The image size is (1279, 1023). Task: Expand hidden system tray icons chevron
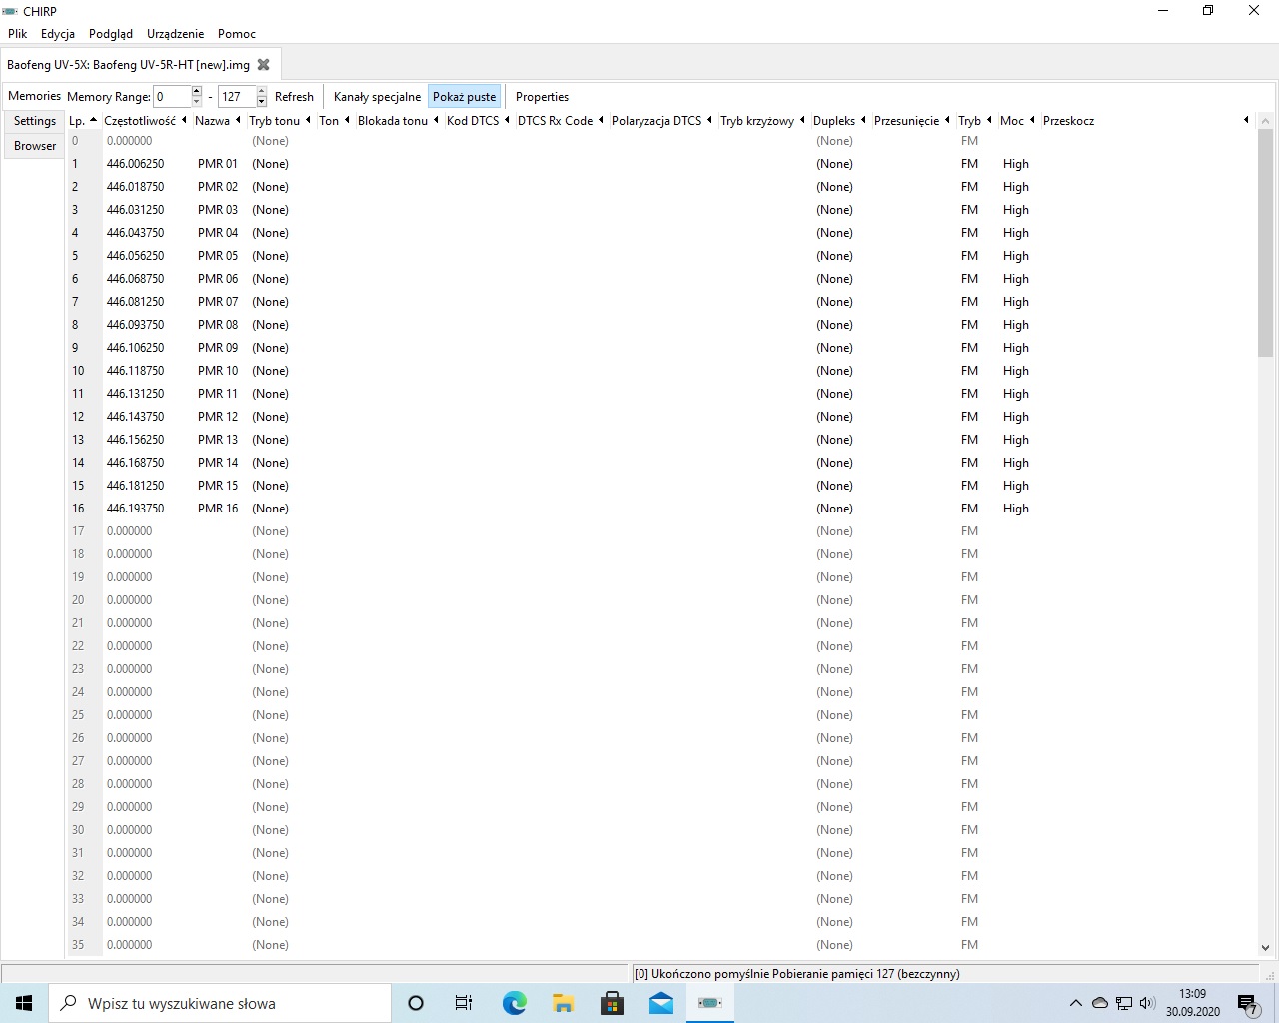click(1075, 1003)
